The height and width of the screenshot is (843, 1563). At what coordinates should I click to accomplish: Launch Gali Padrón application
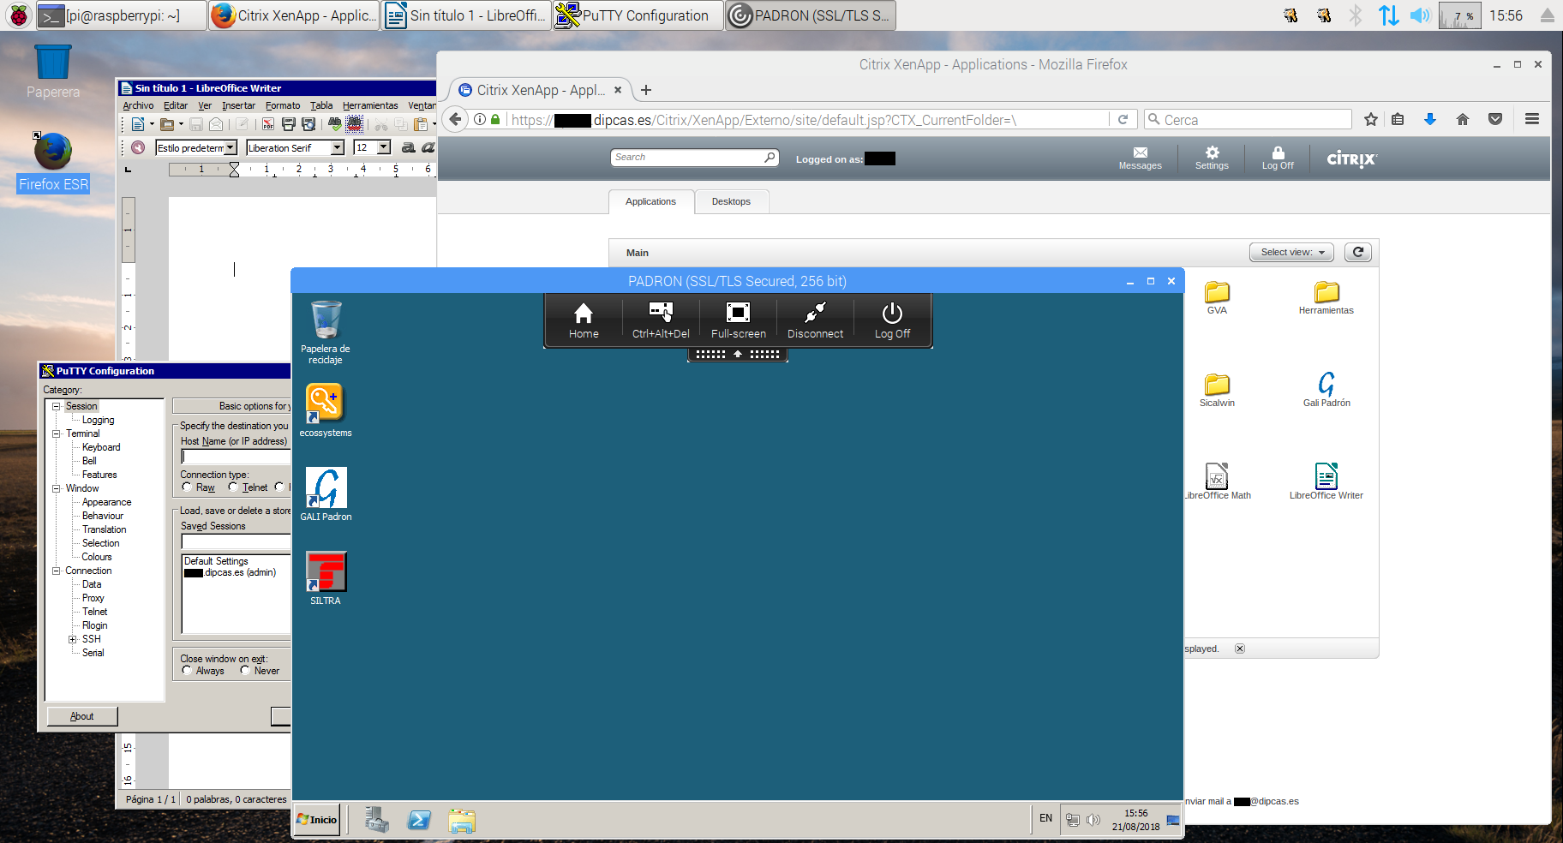pos(1326,390)
